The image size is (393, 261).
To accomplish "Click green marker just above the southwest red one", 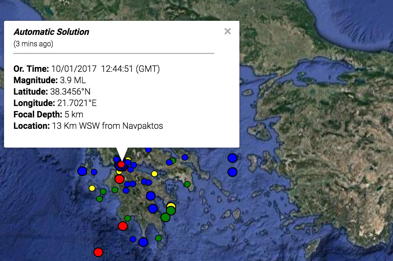I will (x=127, y=218).
